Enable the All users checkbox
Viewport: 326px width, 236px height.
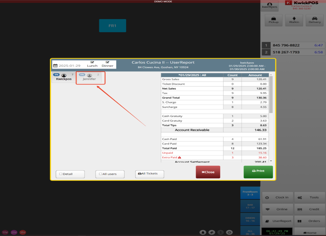(x=100, y=174)
